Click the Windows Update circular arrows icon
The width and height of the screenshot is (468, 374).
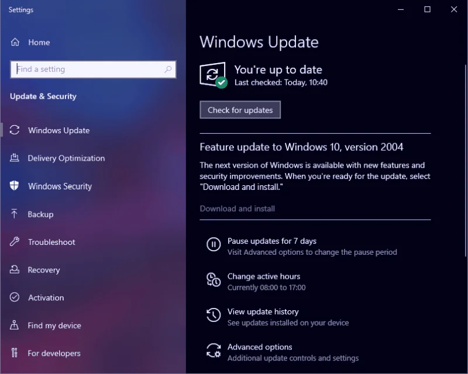pos(15,130)
